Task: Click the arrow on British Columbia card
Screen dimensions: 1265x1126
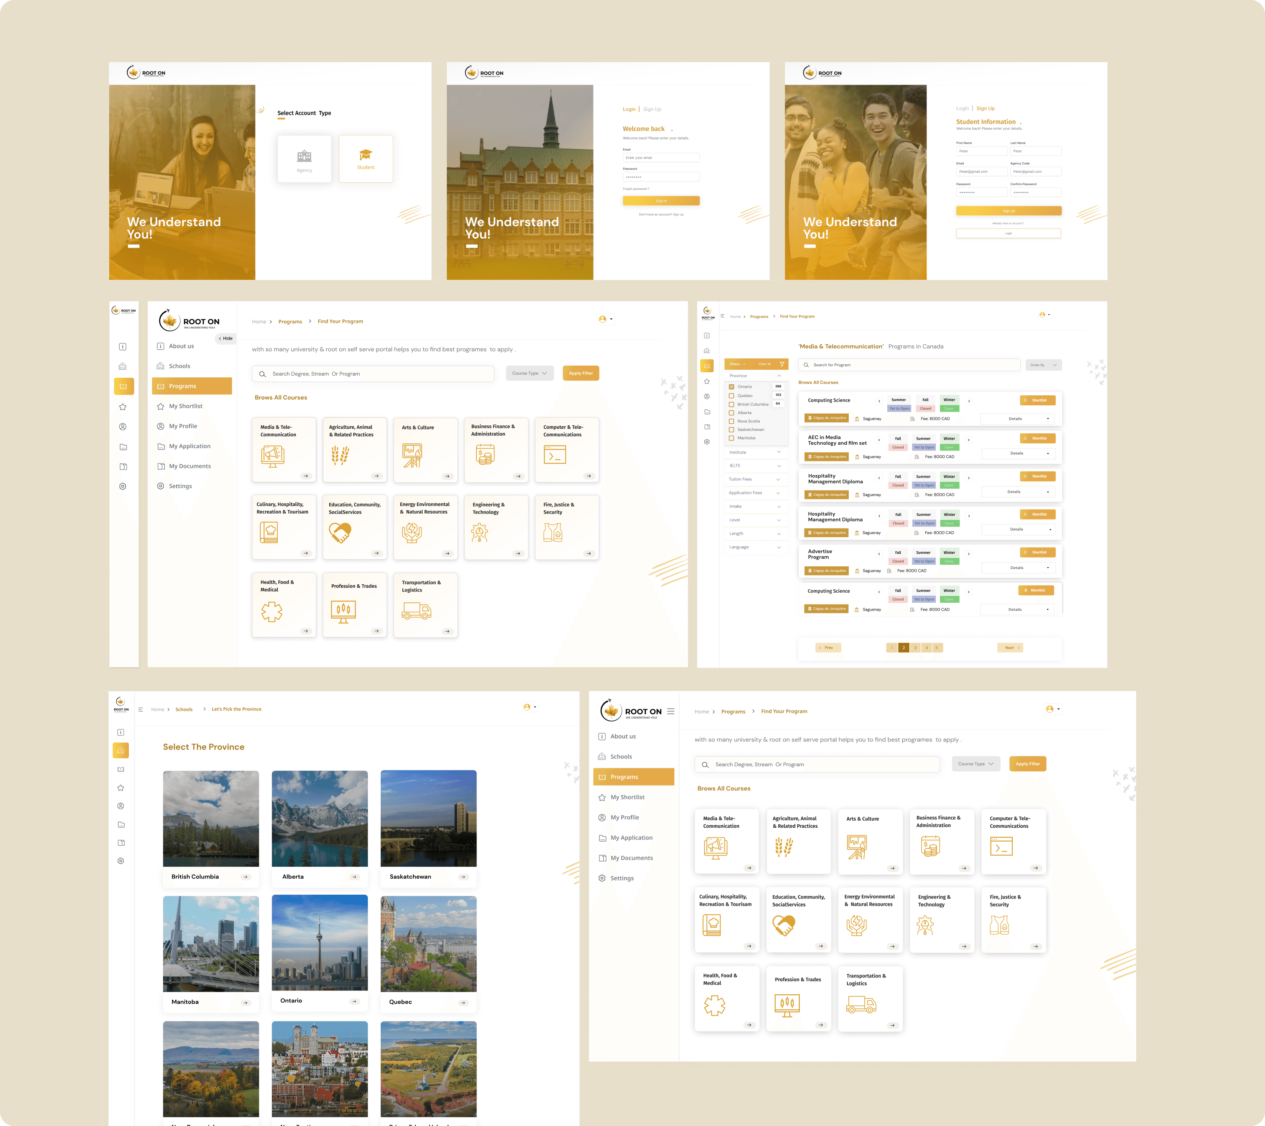Action: point(246,877)
